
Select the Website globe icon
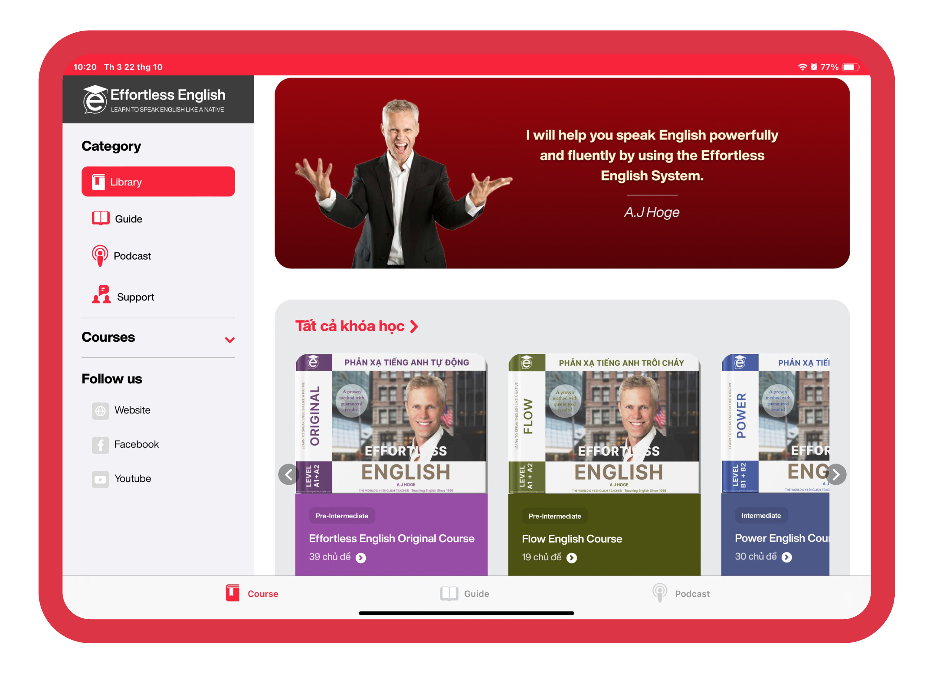100,410
